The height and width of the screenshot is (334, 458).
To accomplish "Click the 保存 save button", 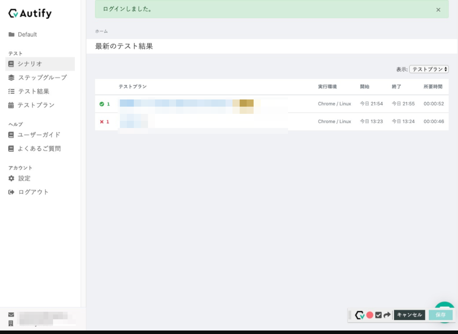I will tap(441, 315).
